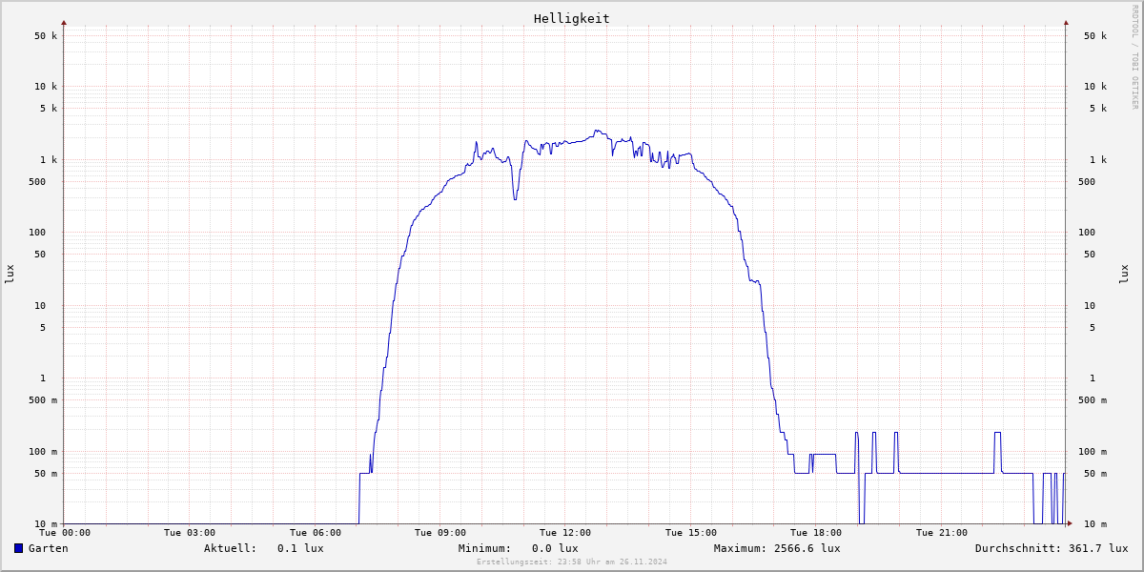The width and height of the screenshot is (1144, 572).
Task: Click the left axis 1 k label
Action: 50,160
